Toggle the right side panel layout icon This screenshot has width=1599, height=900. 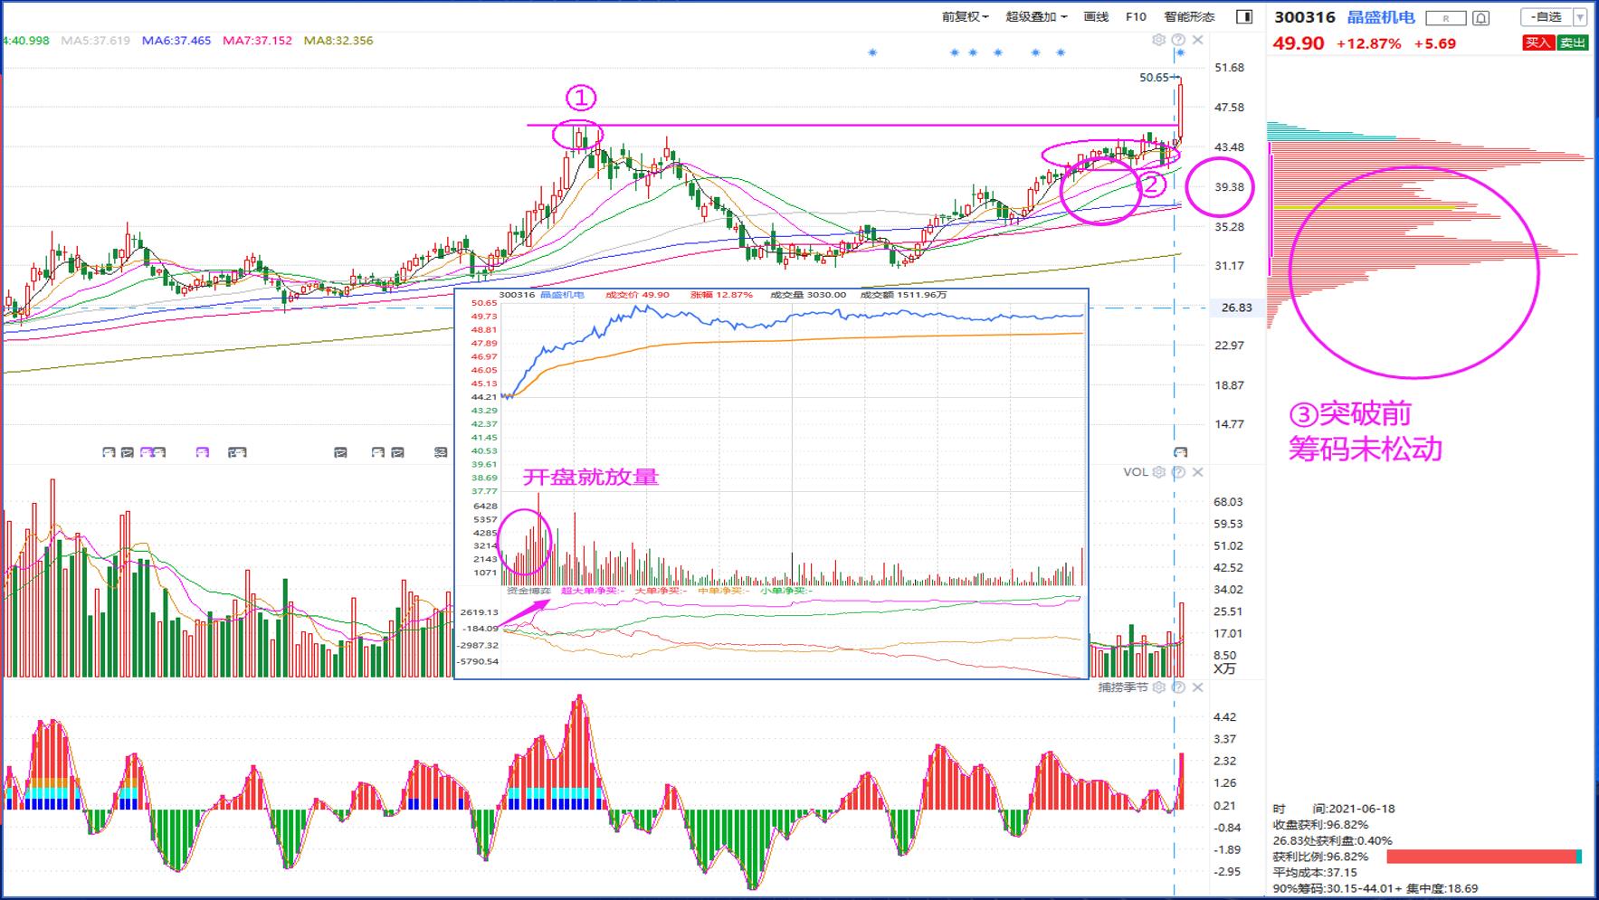click(1244, 16)
